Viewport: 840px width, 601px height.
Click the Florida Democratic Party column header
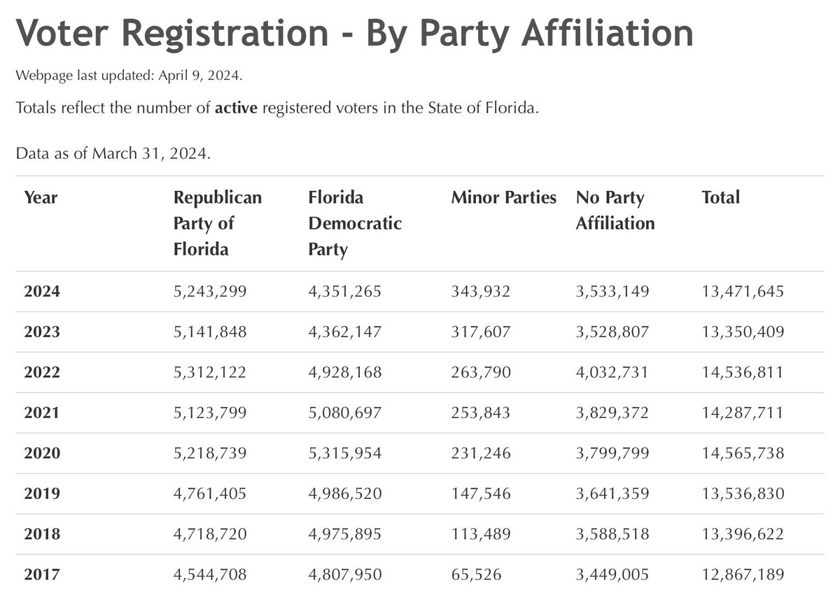tap(355, 224)
